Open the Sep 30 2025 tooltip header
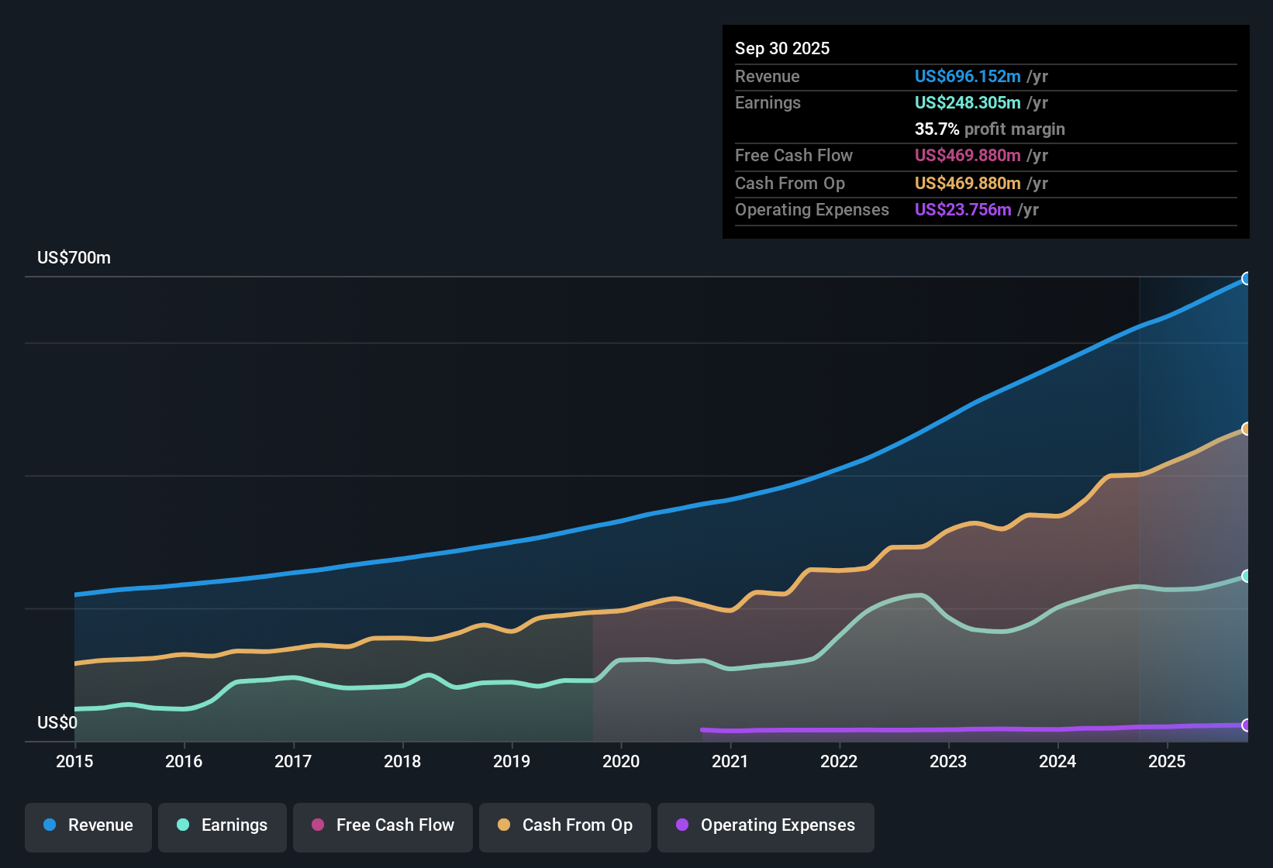 [x=782, y=48]
